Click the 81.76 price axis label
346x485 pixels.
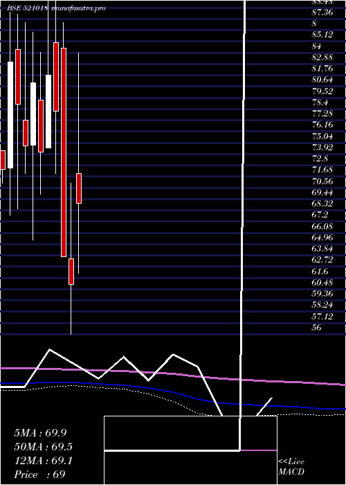pos(322,69)
